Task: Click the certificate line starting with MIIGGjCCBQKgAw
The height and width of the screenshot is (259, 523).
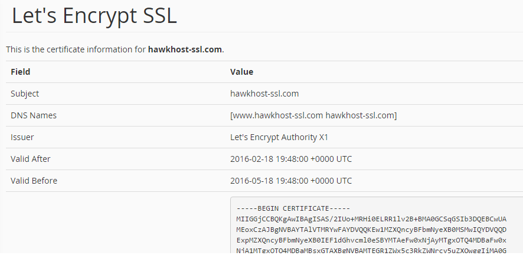Action: (x=371, y=219)
